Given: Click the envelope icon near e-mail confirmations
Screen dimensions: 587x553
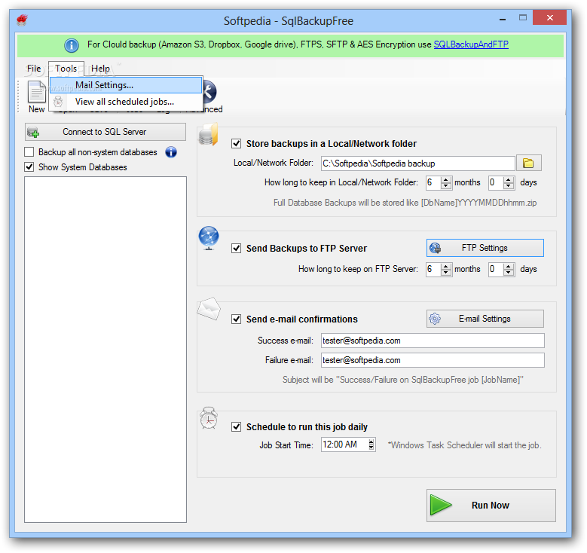Looking at the screenshot, I should coord(209,308).
